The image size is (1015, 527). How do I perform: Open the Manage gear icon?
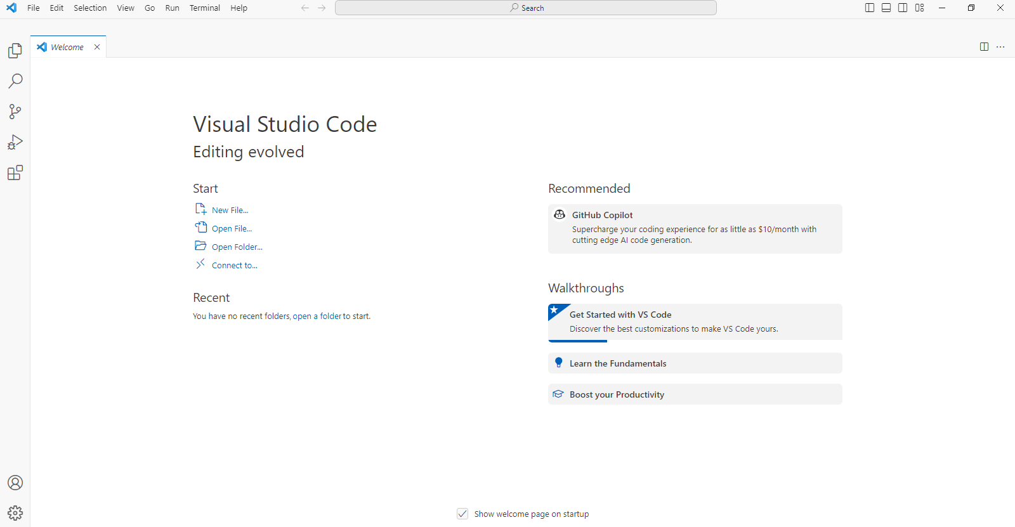pos(15,512)
